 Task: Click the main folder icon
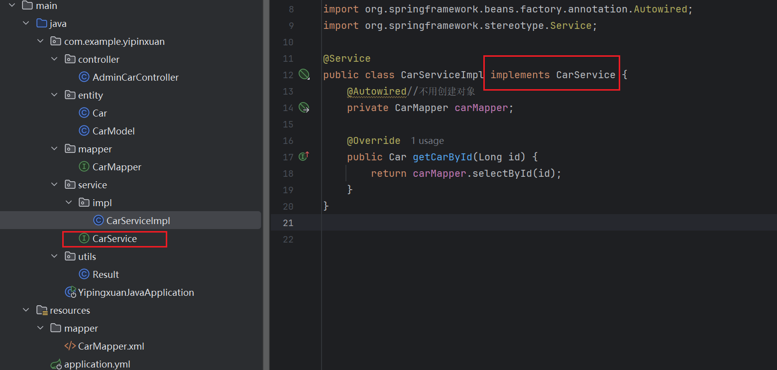(28, 5)
